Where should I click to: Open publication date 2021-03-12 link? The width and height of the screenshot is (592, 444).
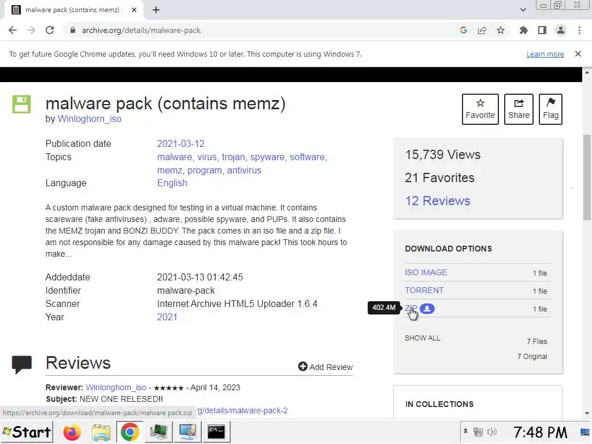click(x=180, y=143)
